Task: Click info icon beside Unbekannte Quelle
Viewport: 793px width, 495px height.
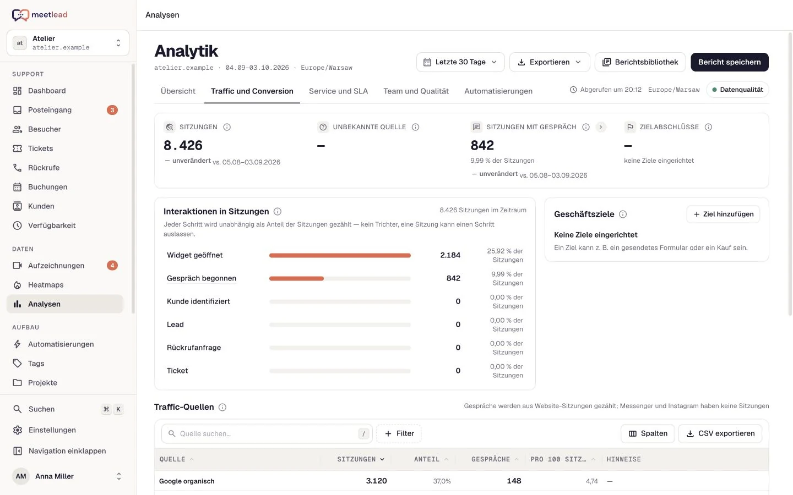Action: pos(416,127)
